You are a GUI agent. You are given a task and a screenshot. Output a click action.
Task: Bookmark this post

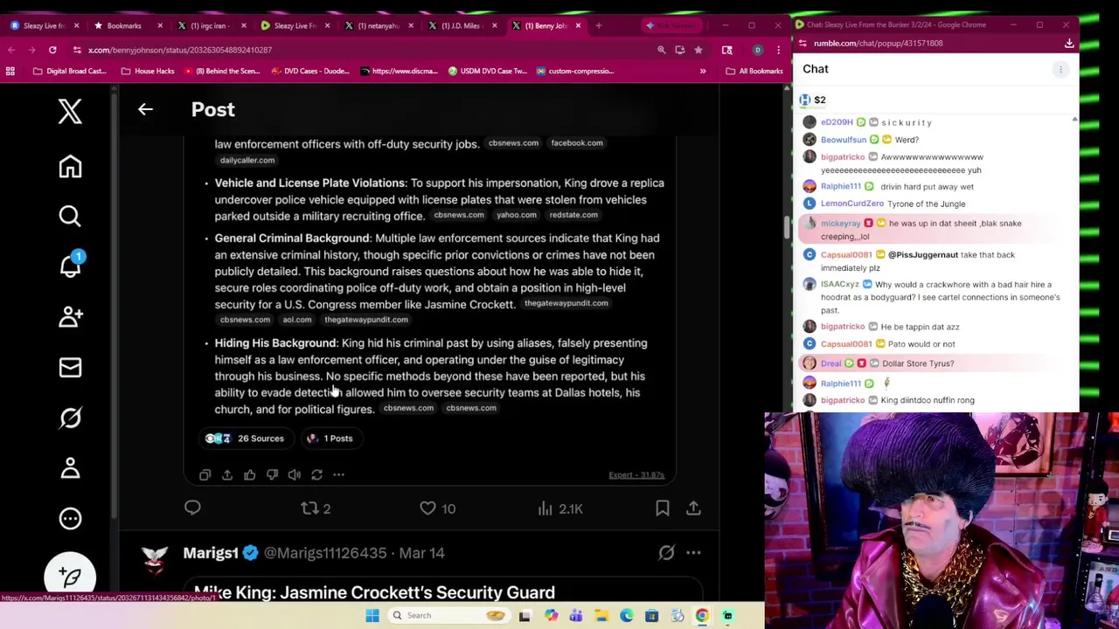[663, 508]
